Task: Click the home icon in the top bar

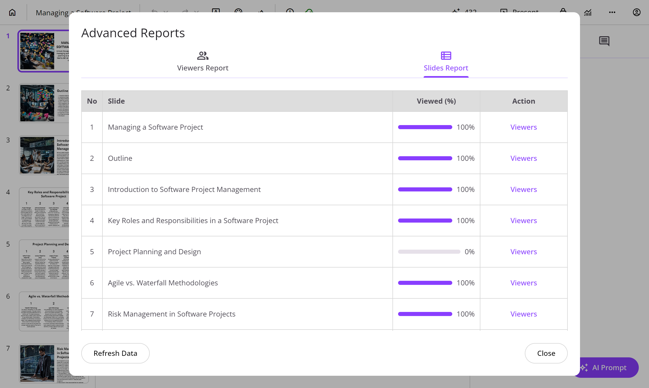Action: coord(12,12)
